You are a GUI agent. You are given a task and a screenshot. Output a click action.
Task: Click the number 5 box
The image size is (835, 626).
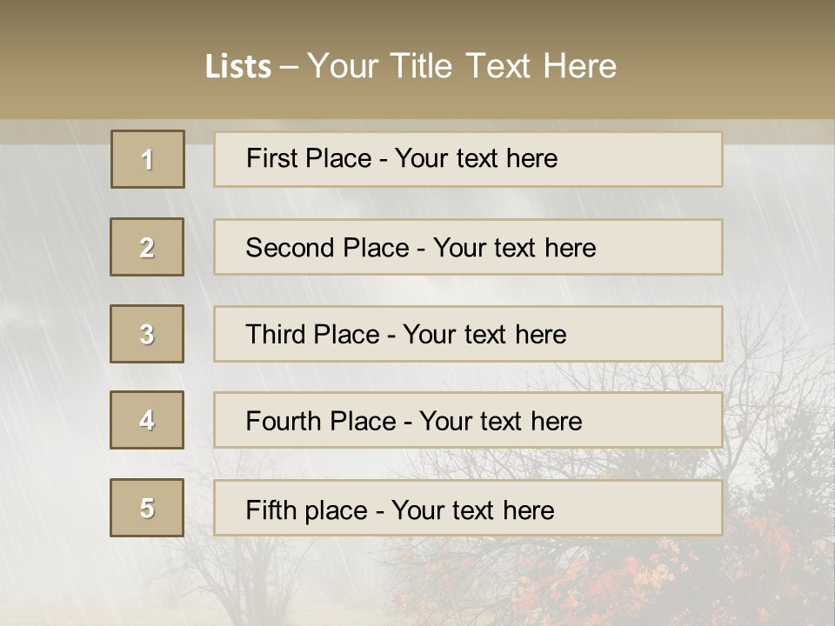tap(147, 508)
